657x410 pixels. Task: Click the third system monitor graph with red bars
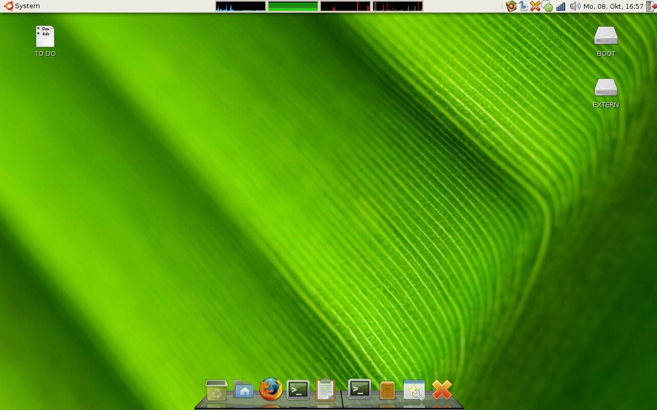tap(345, 6)
